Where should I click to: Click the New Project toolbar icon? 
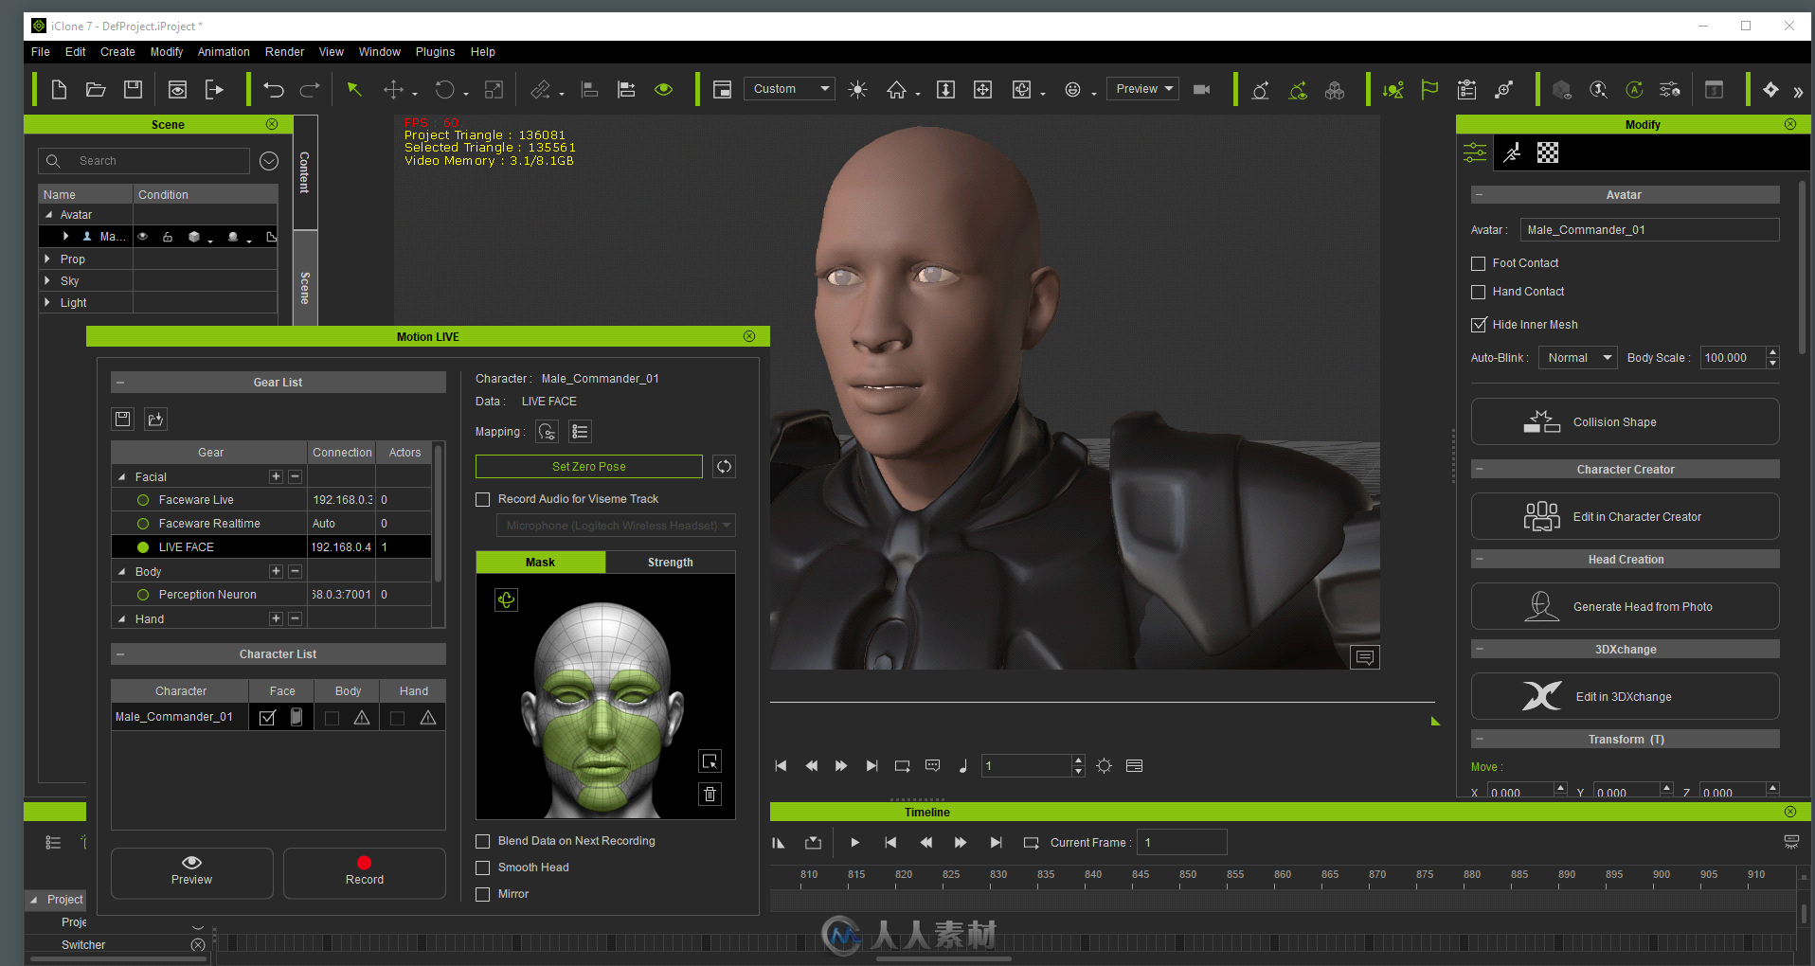(59, 89)
